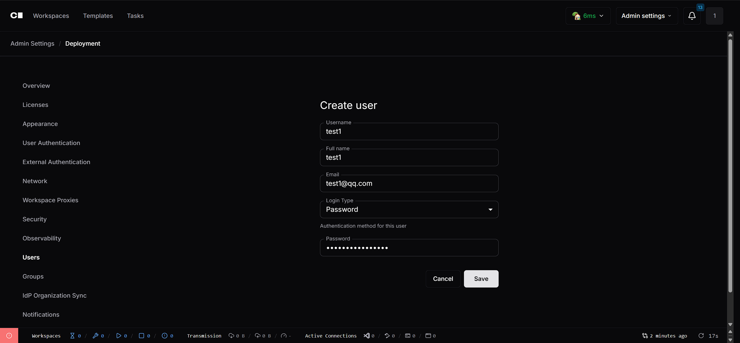Select Security in the sidebar
Screen dimensions: 740x343
tap(34, 219)
